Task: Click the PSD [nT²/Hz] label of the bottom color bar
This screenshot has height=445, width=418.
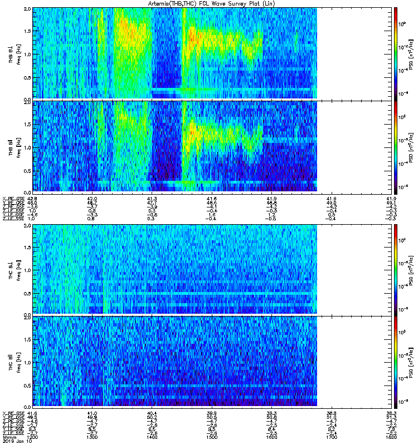Action: coord(411,362)
